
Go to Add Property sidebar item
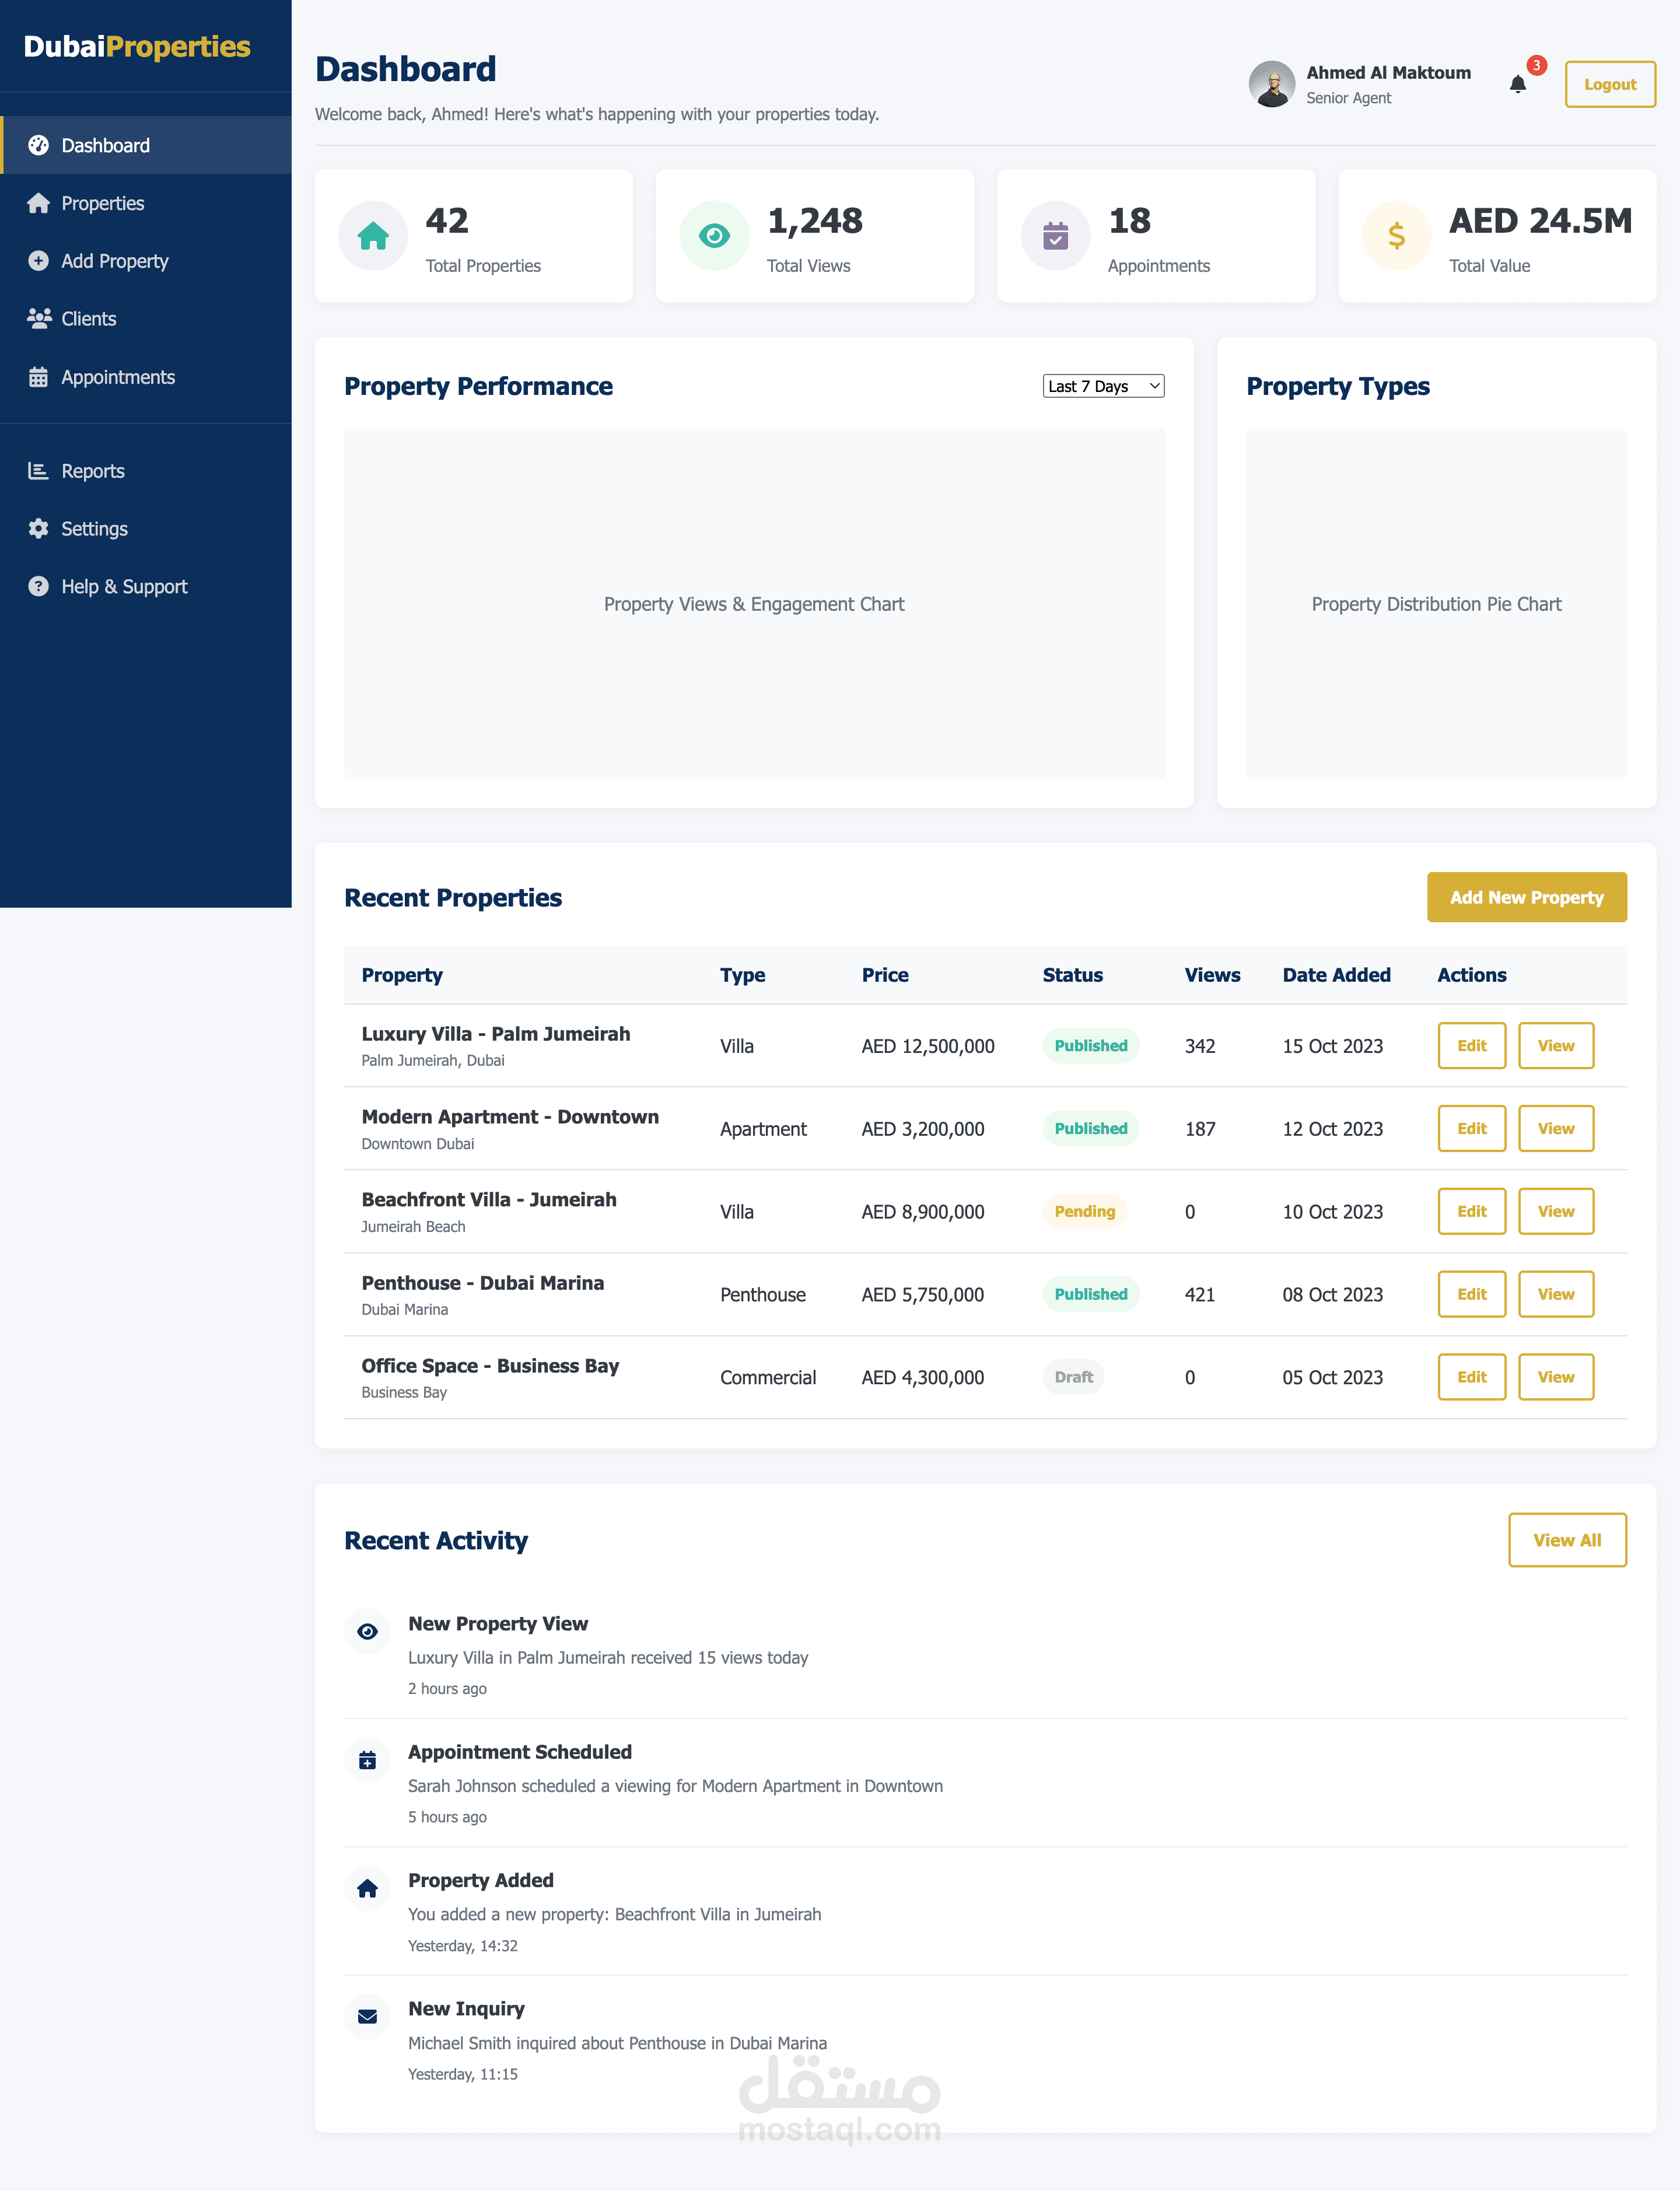[114, 261]
